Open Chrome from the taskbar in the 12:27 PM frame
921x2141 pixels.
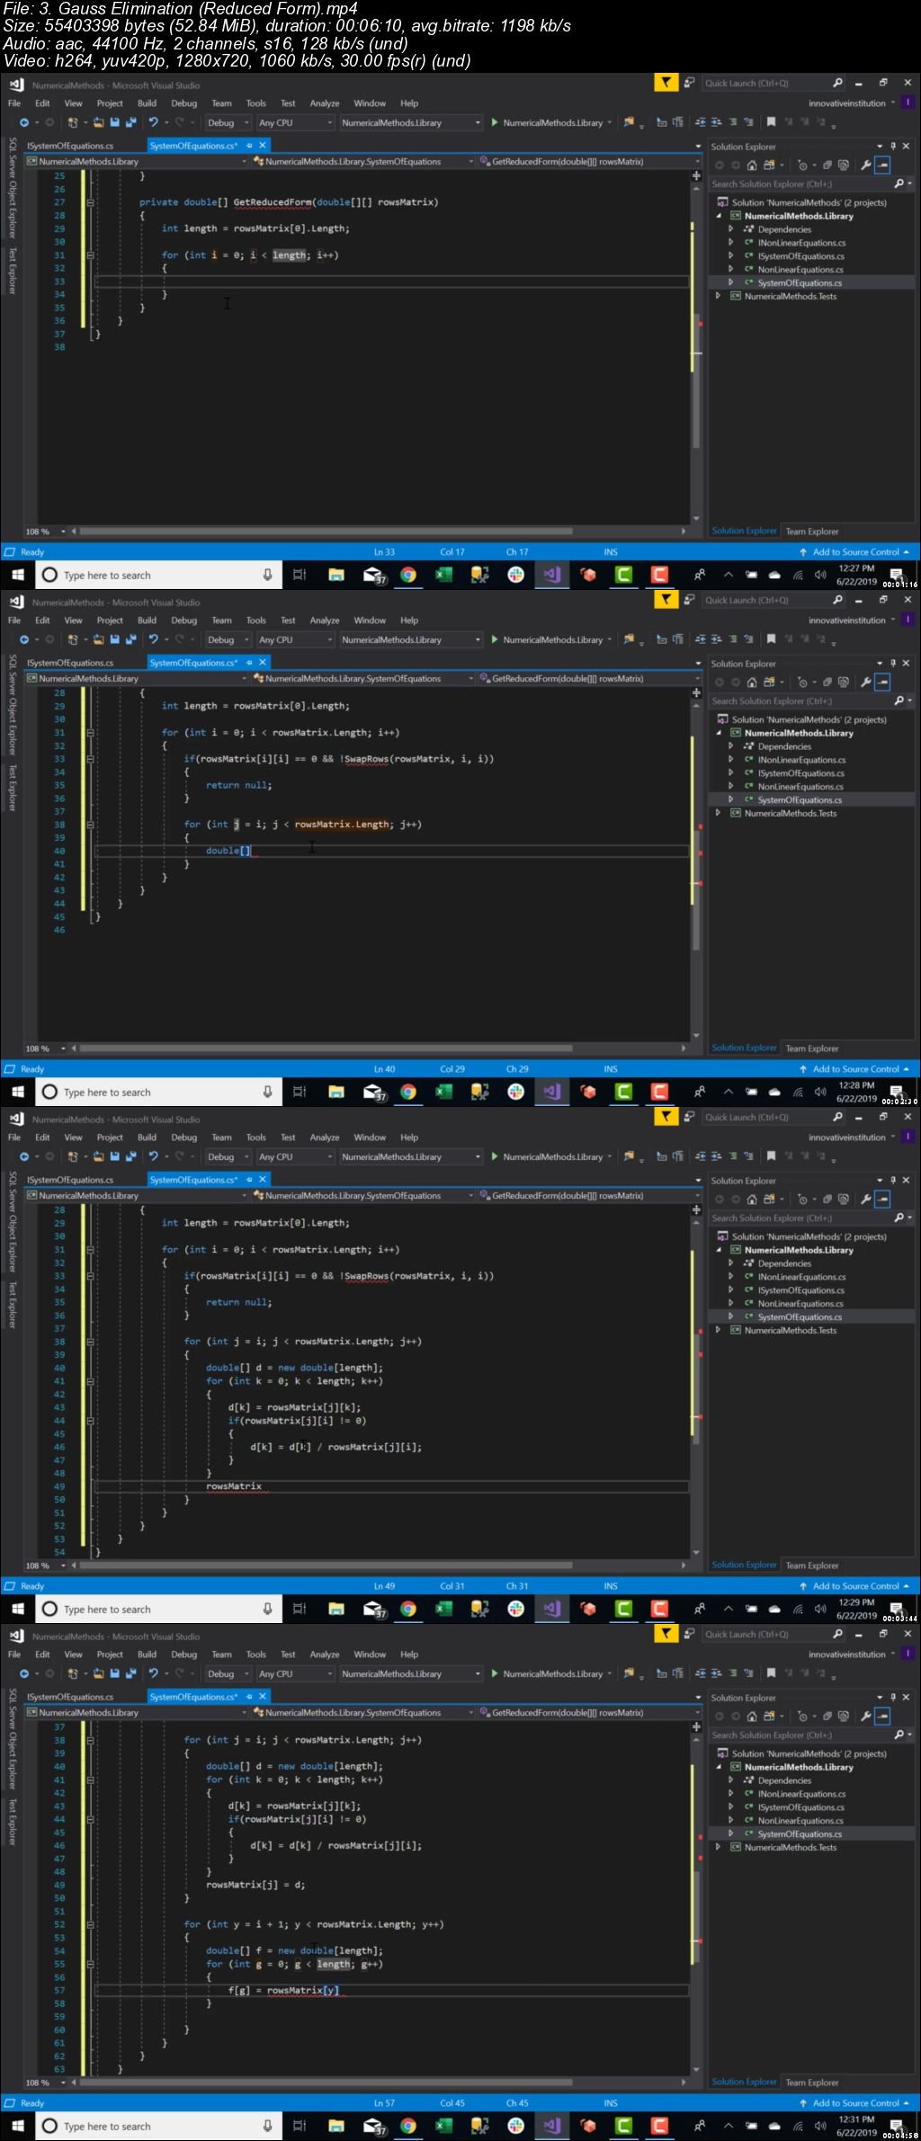[x=408, y=575]
